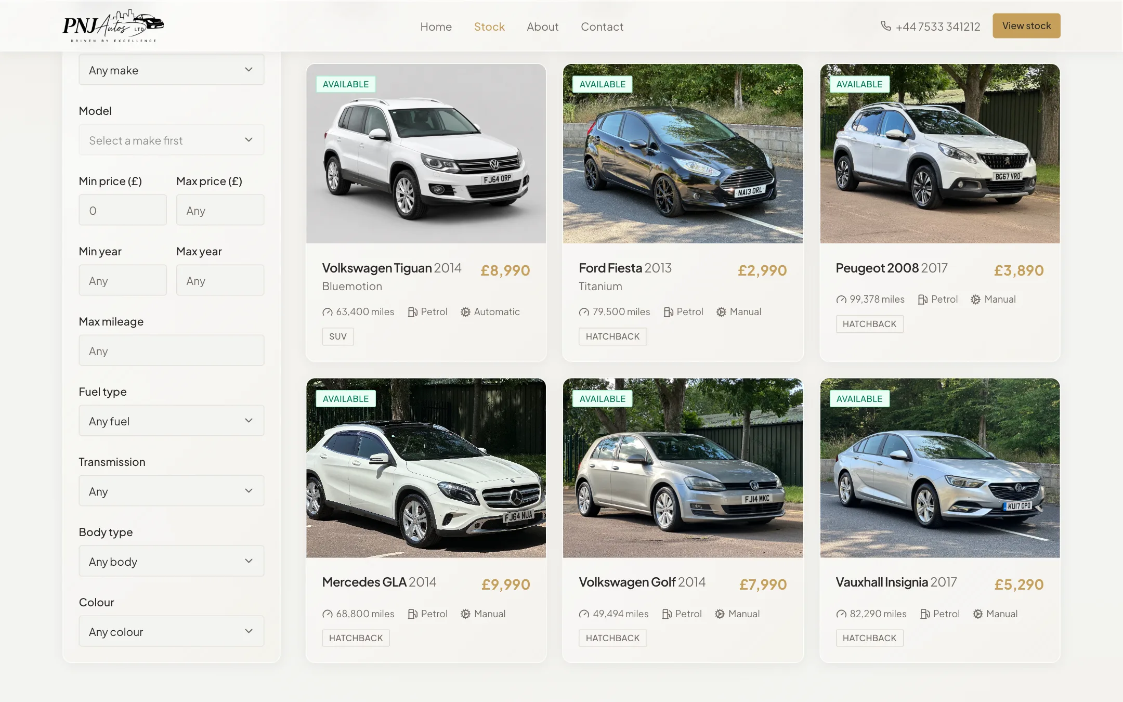Click the 49,494 miles text
1123x702 pixels.
click(620, 614)
